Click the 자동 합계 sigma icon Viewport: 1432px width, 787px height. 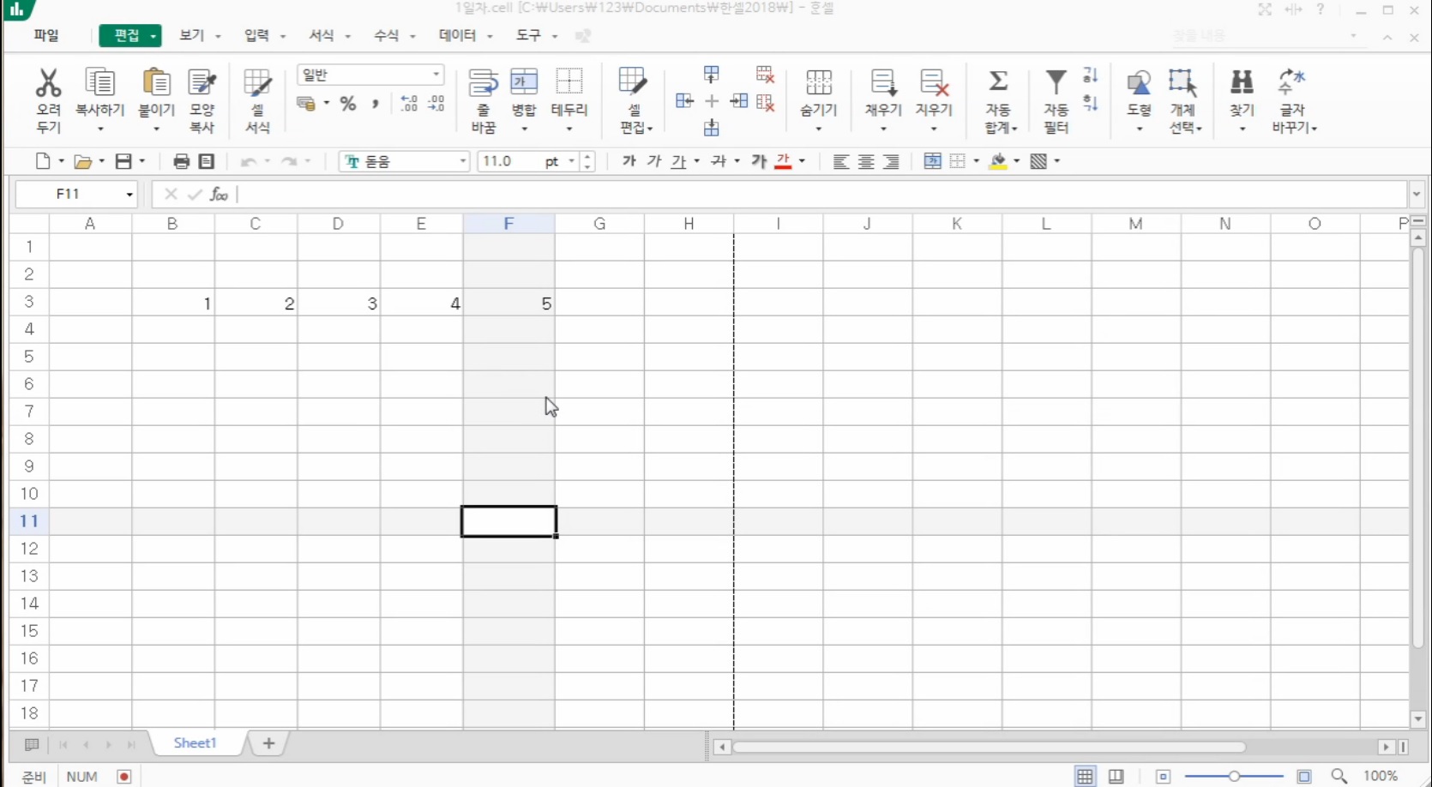pos(998,83)
